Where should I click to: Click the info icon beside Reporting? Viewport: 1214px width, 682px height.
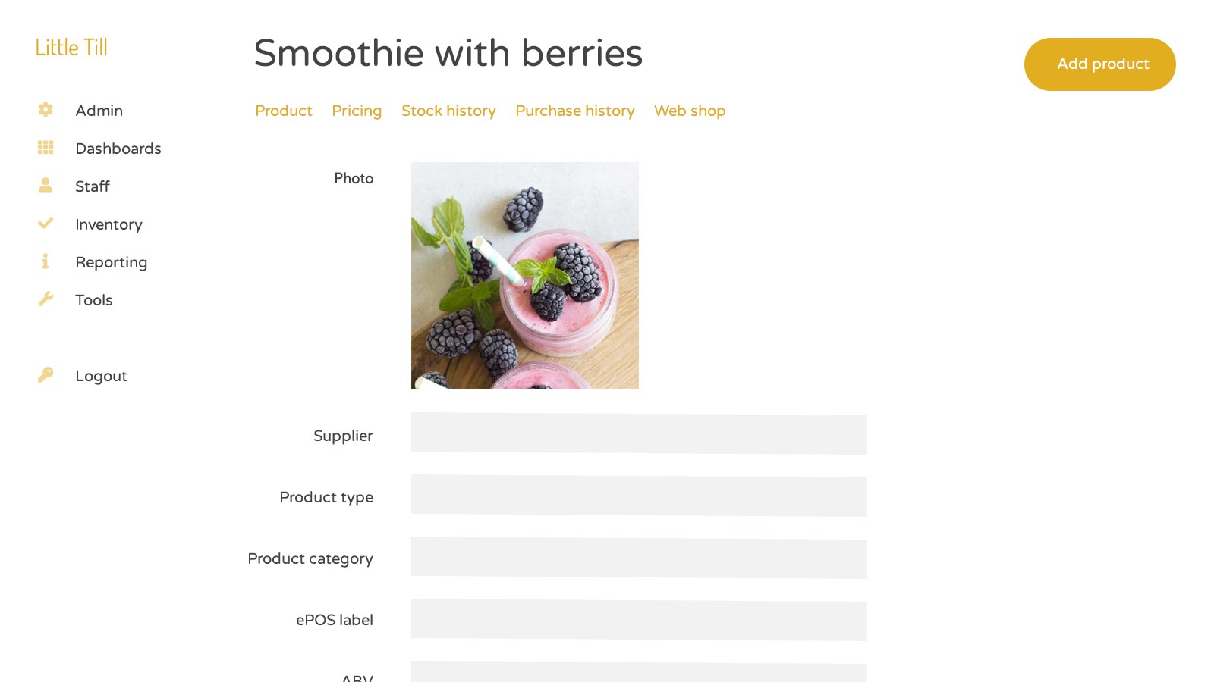coord(46,261)
